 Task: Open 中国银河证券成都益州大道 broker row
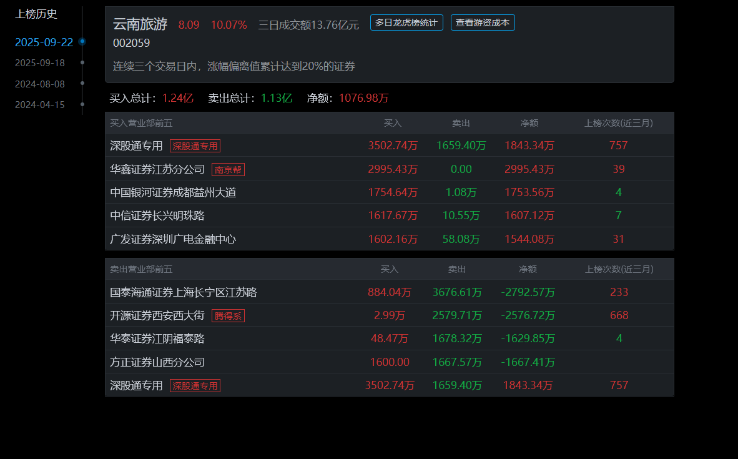pyautogui.click(x=389, y=192)
